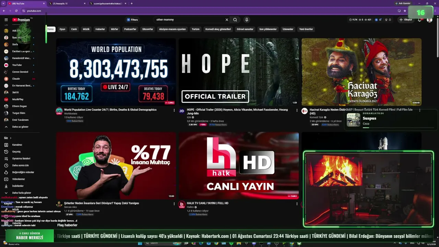
Task: Click the search magnifier button
Action: (x=235, y=20)
